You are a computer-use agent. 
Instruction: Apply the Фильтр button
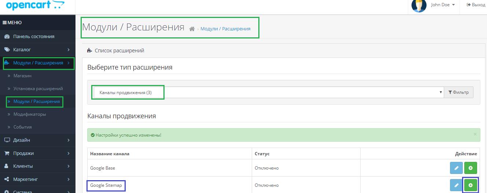(x=458, y=92)
